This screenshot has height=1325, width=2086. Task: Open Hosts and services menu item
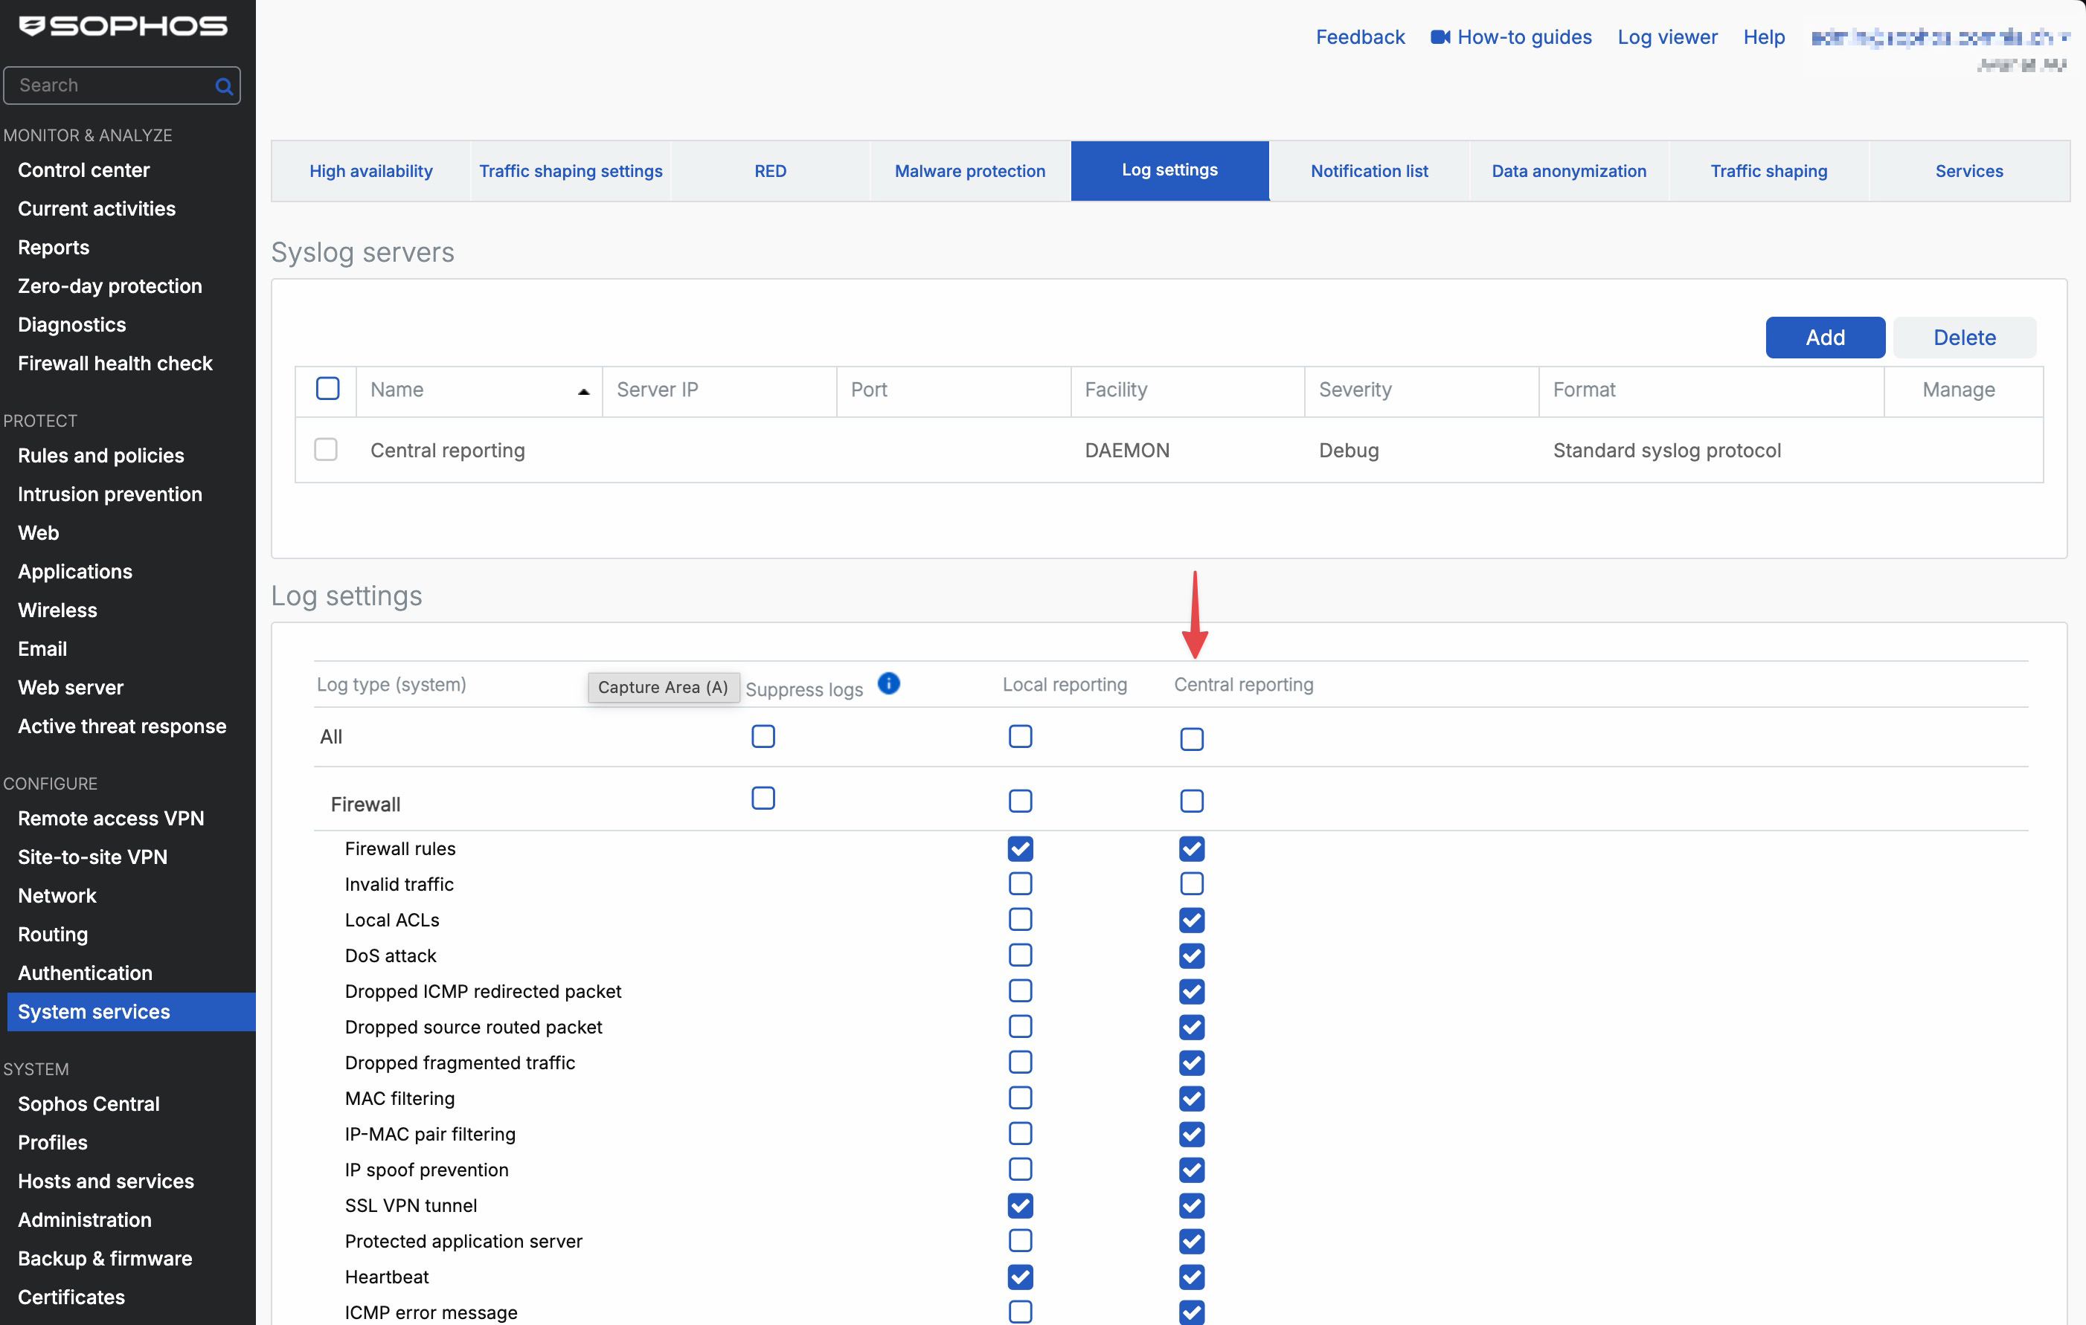[106, 1181]
